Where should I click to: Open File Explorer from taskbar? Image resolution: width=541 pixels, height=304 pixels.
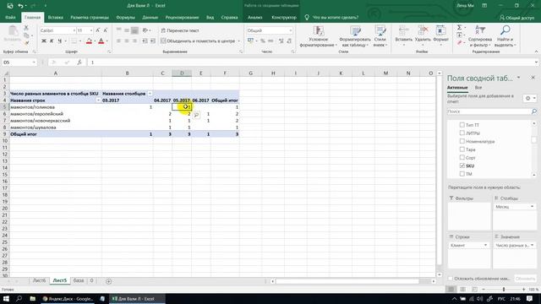click(x=32, y=298)
